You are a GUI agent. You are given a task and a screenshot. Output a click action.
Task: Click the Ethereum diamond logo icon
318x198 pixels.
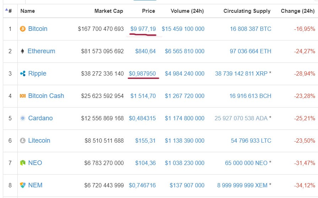pyautogui.click(x=23, y=51)
